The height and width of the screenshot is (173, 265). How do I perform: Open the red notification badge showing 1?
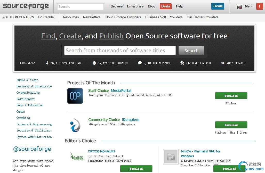tap(259, 6)
